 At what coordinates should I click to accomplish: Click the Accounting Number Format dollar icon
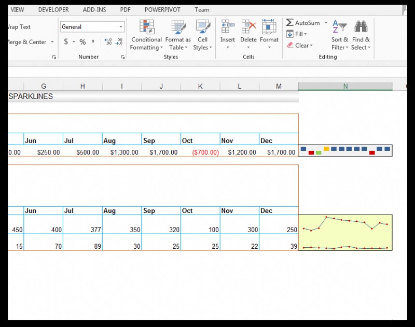(x=66, y=41)
